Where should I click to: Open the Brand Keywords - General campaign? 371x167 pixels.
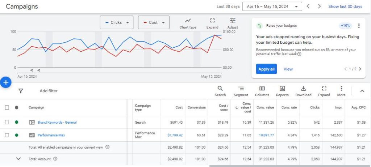[57, 122]
